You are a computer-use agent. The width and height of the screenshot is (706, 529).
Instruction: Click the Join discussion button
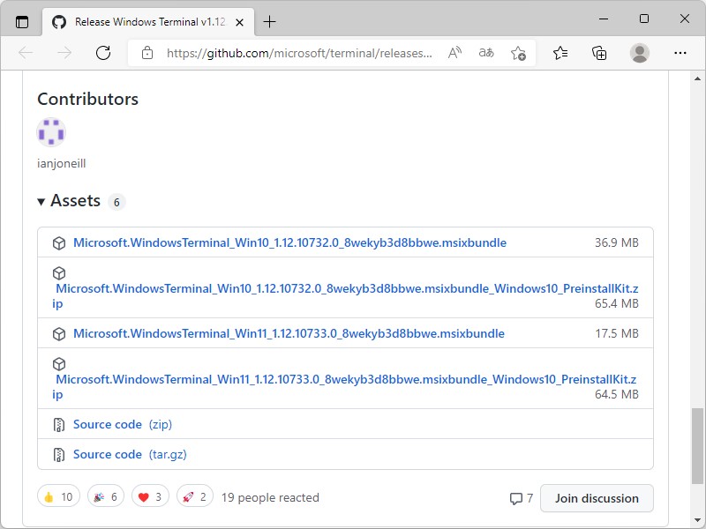[597, 498]
